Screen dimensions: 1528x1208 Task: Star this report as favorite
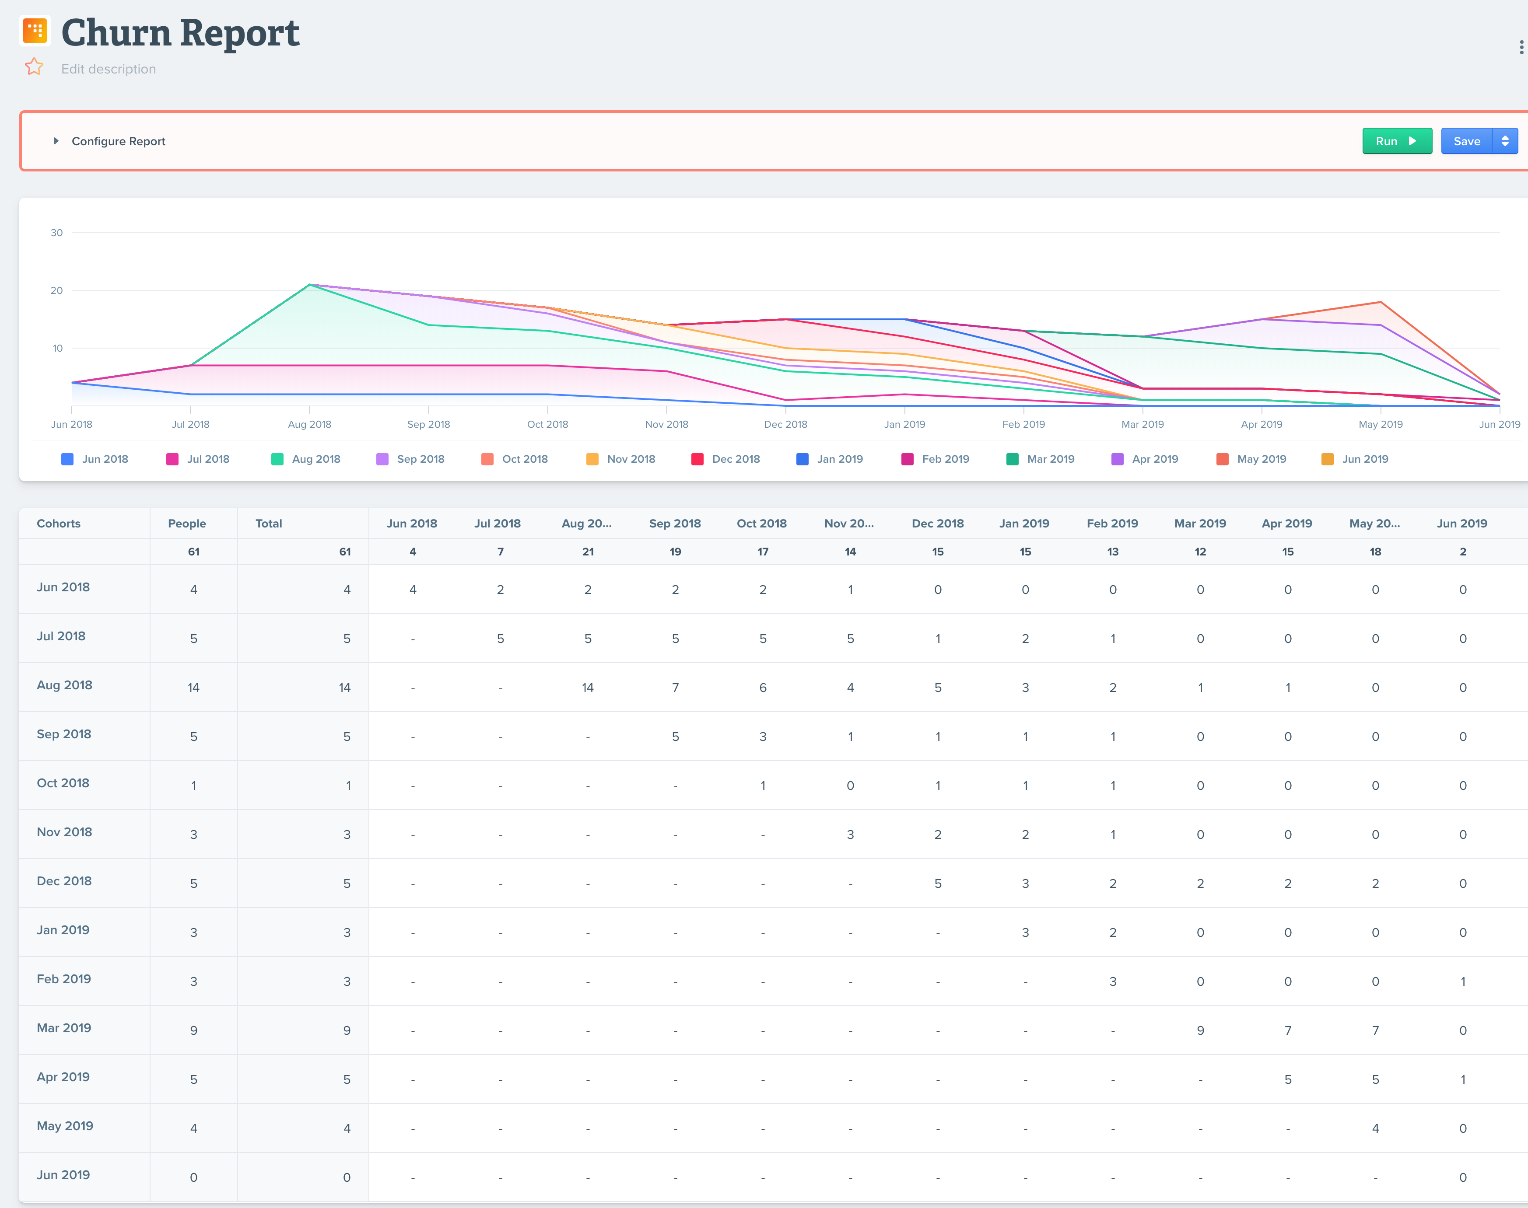(x=34, y=67)
